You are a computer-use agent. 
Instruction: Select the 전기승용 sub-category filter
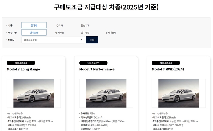tap(34, 32)
